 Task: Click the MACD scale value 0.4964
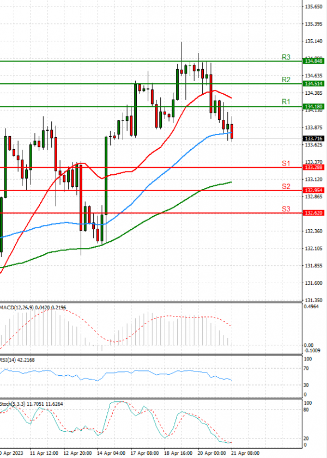(x=311, y=307)
